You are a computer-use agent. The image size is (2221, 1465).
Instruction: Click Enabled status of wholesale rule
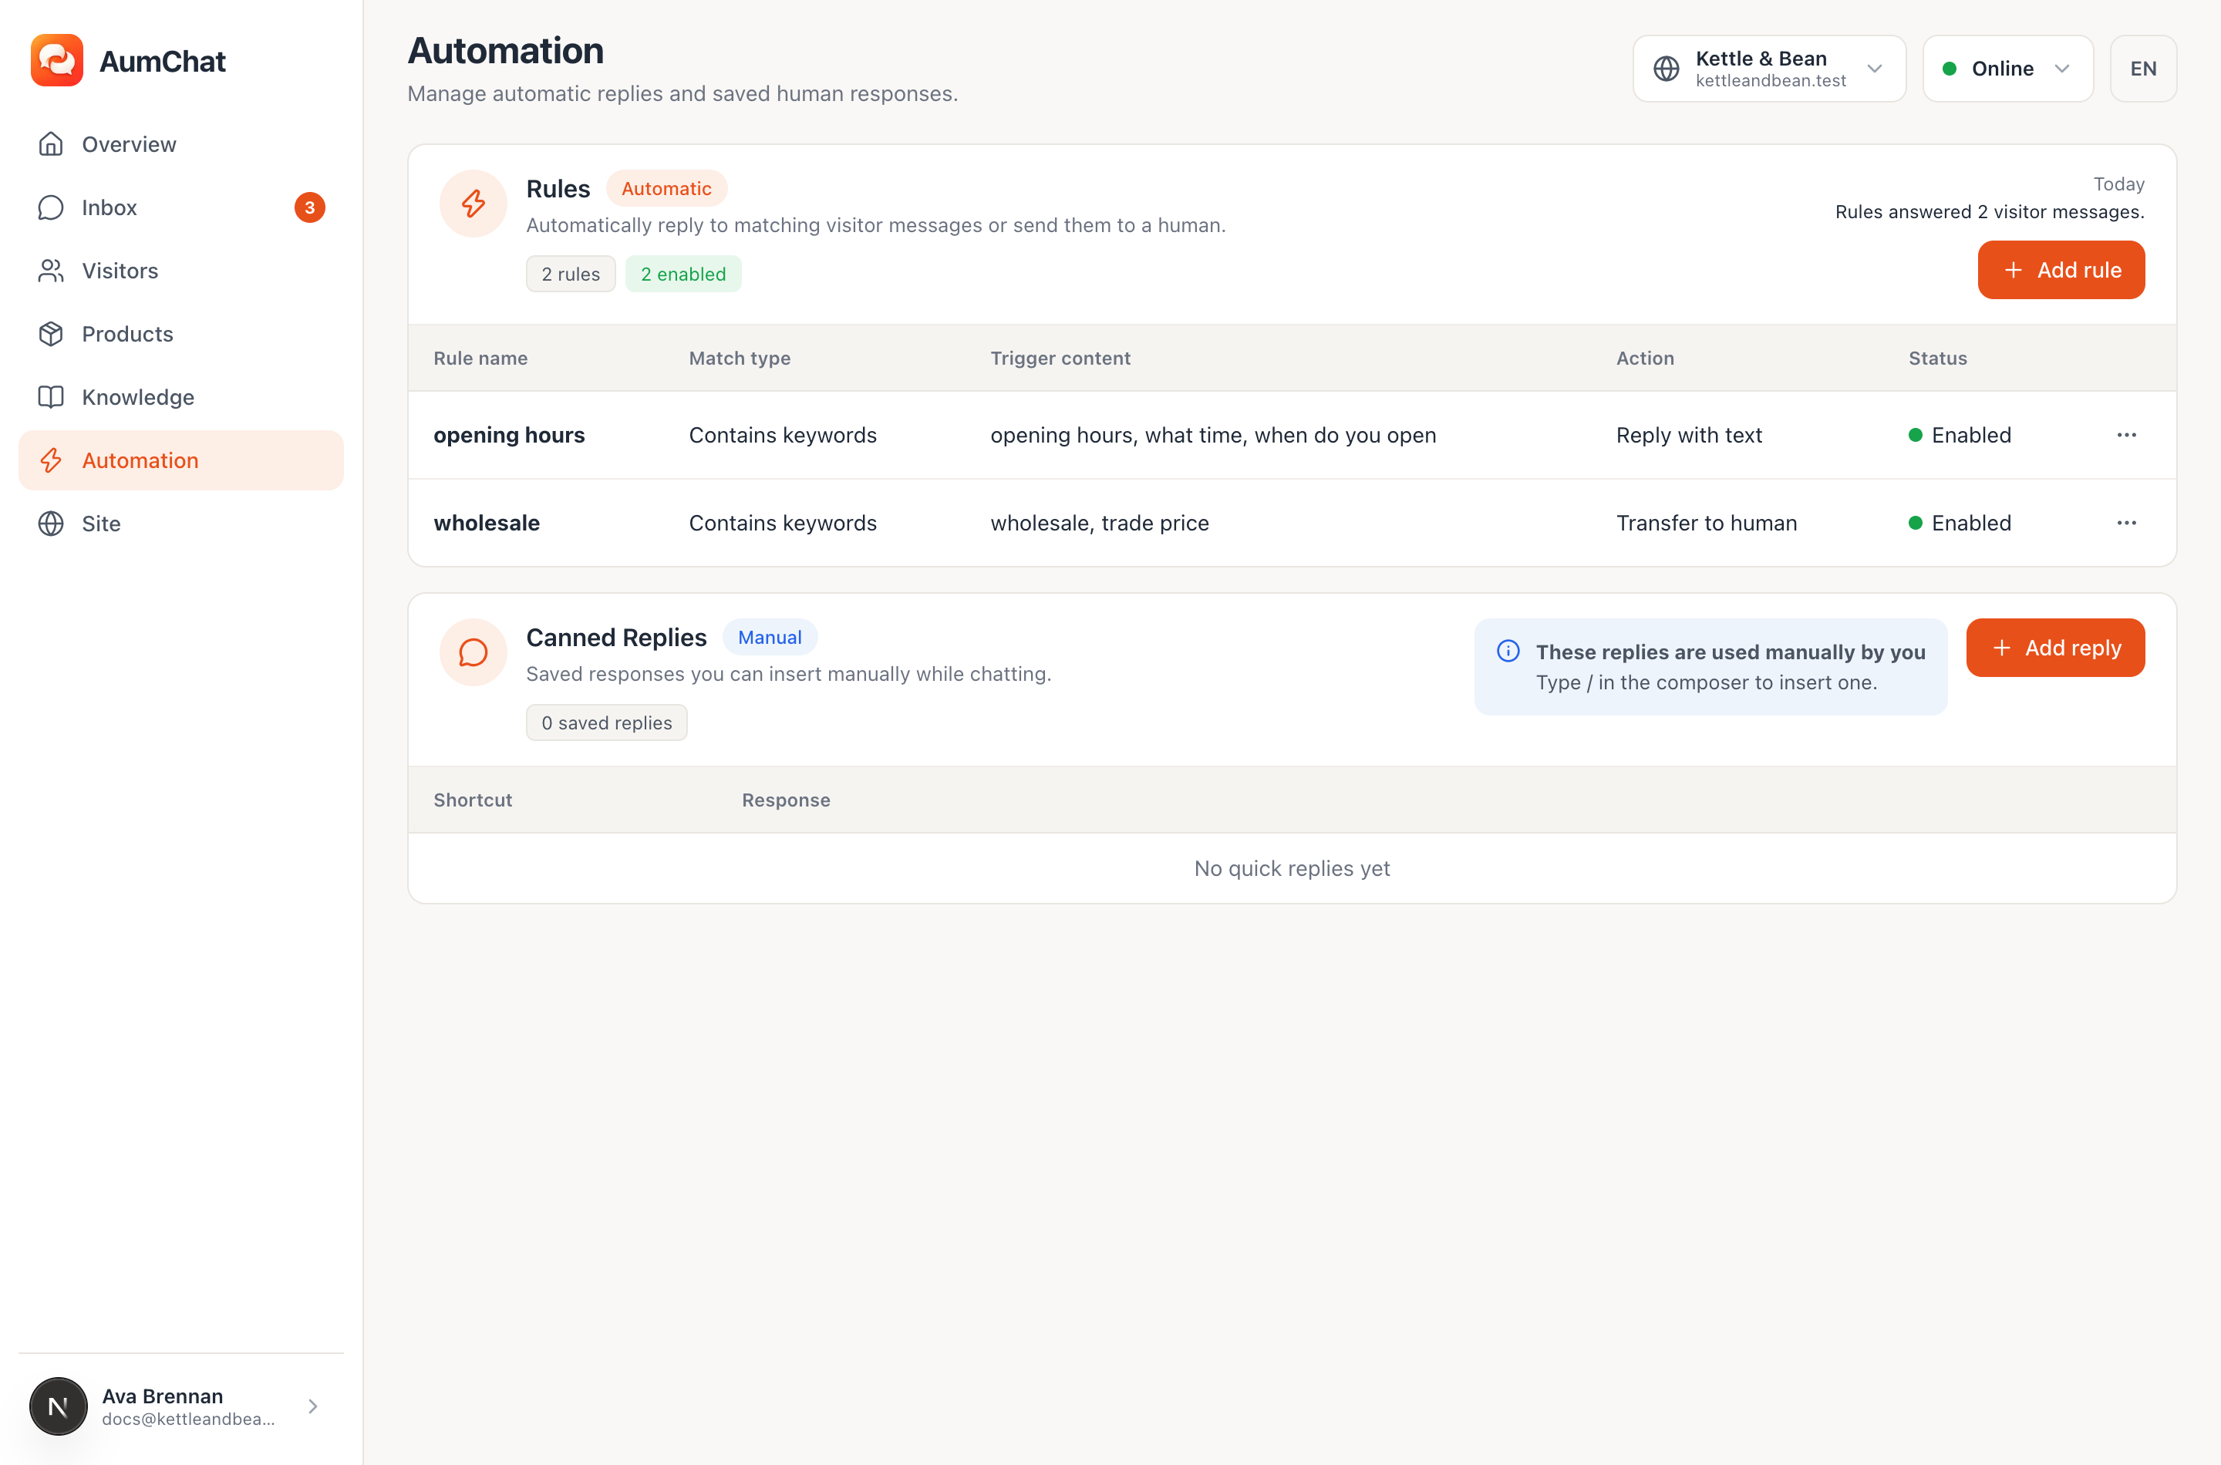pos(1960,524)
